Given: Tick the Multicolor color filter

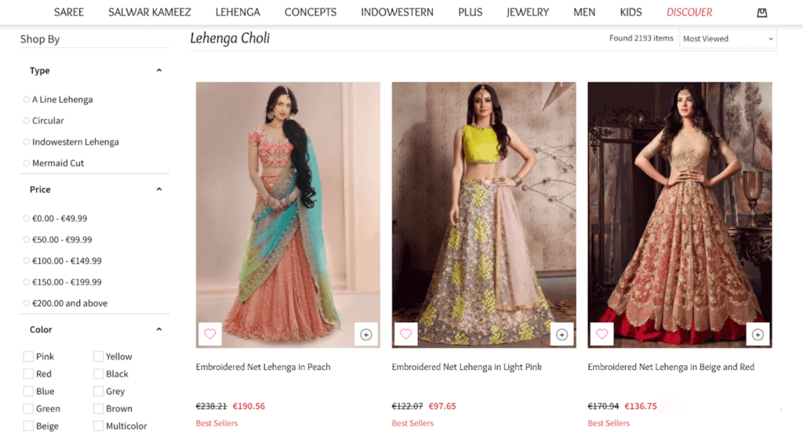Looking at the screenshot, I should (98, 426).
